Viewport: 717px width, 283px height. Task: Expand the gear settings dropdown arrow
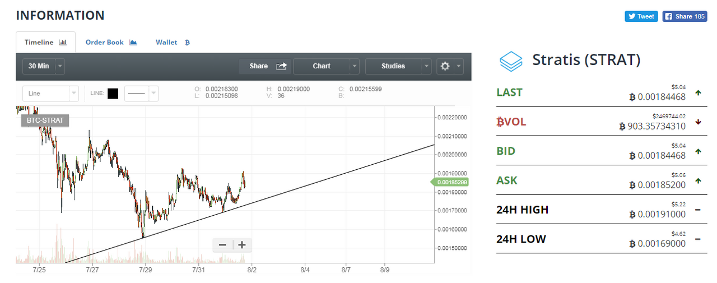coord(459,66)
